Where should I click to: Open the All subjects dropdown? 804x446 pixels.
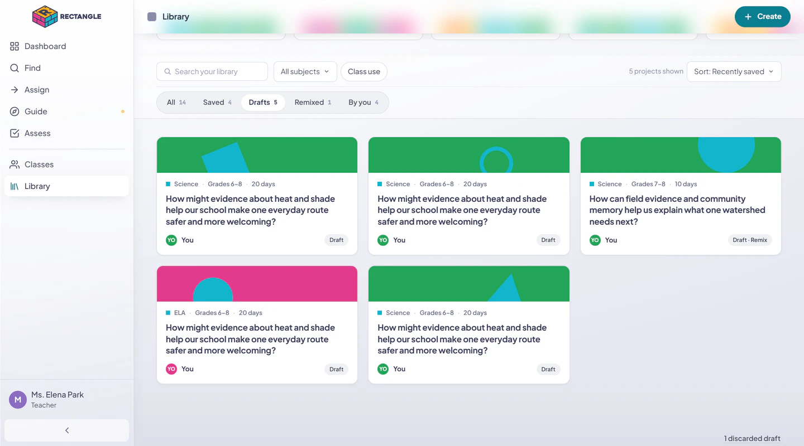[x=305, y=71]
